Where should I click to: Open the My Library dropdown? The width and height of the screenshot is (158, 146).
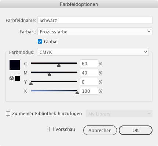(119, 114)
